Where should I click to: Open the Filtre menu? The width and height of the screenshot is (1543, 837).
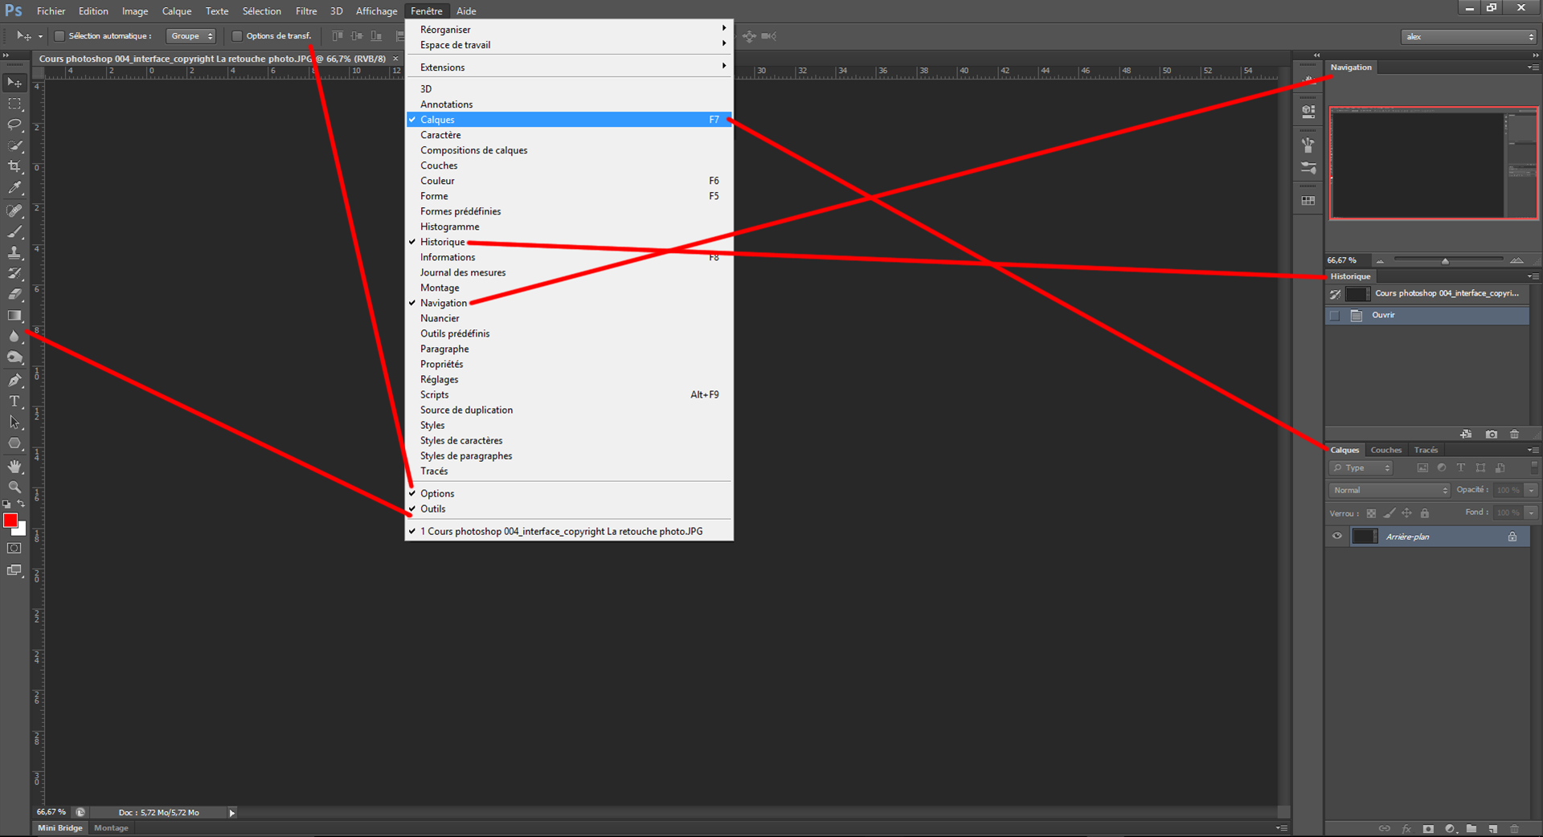[x=306, y=11]
